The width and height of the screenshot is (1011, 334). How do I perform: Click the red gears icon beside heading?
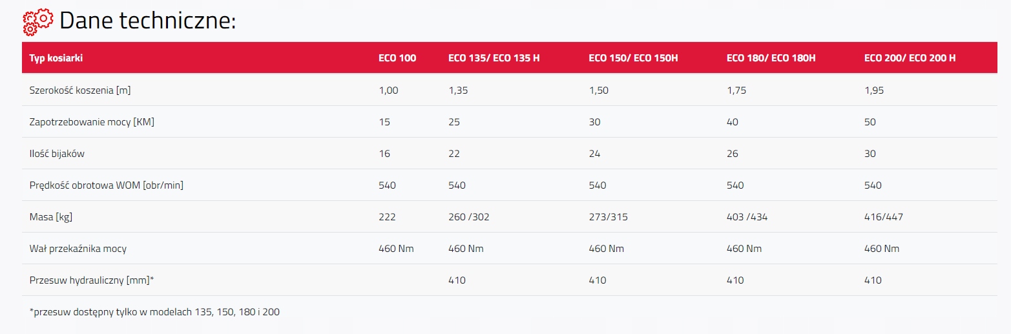pyautogui.click(x=37, y=22)
